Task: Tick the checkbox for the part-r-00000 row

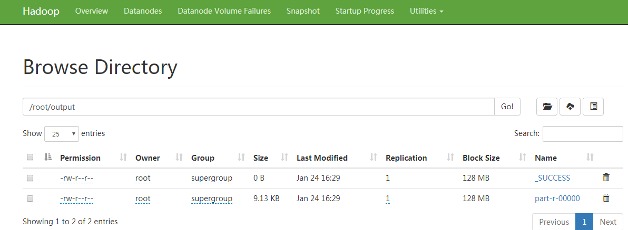Action: pyautogui.click(x=30, y=198)
